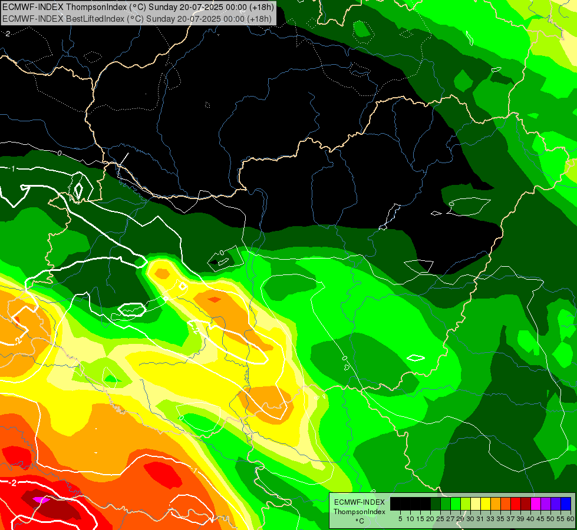The width and height of the screenshot is (577, 530).
Task: Click legend tick value 10
Action: point(410,519)
